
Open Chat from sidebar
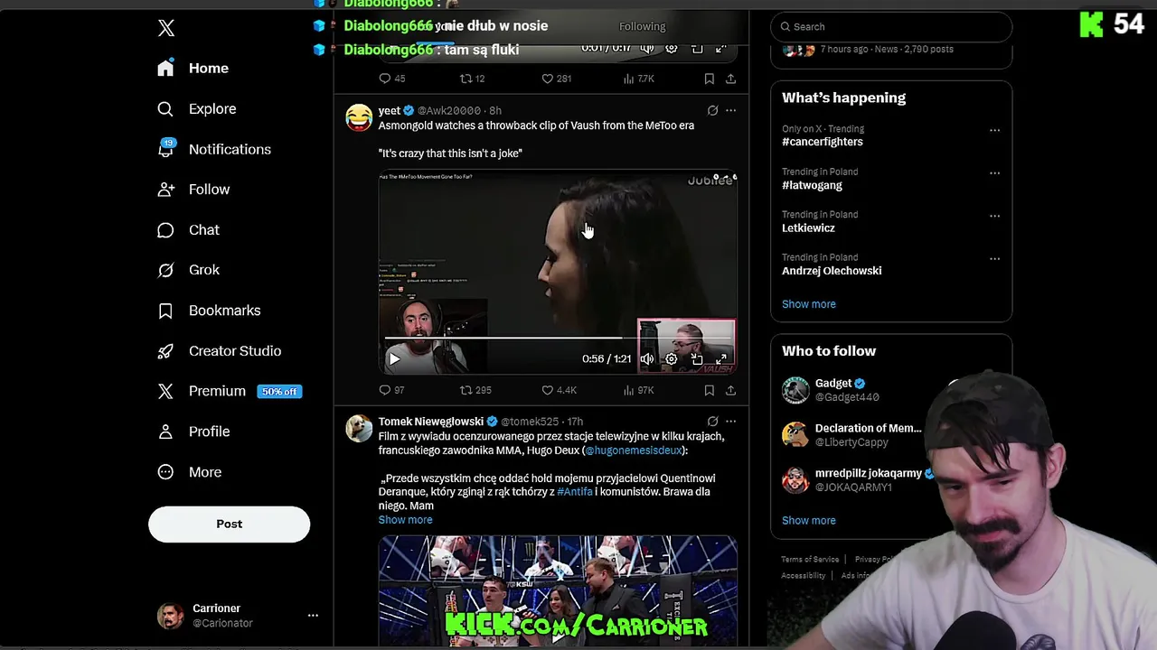(188, 230)
